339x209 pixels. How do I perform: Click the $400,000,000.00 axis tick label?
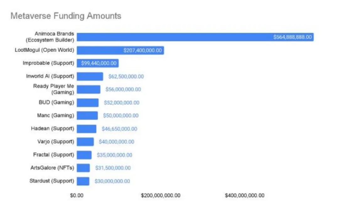245,196
